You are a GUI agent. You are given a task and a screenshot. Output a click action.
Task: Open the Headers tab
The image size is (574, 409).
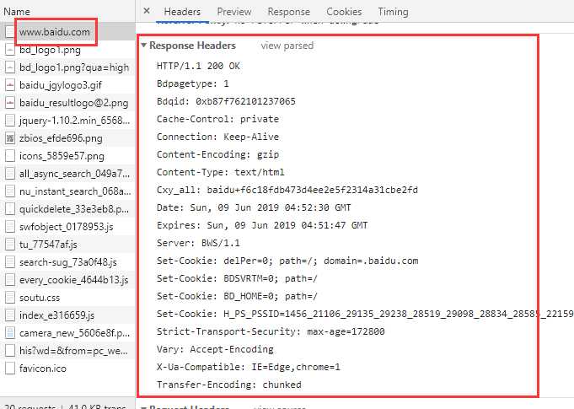point(182,12)
